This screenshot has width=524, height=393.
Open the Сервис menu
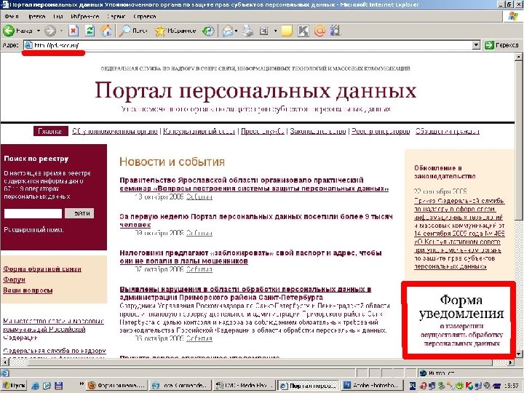116,16
